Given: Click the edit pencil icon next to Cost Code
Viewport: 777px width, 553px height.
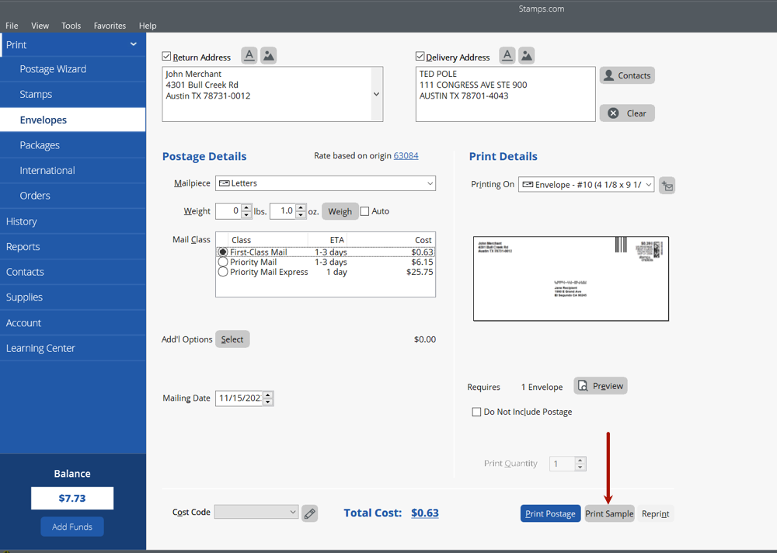Looking at the screenshot, I should pos(309,513).
